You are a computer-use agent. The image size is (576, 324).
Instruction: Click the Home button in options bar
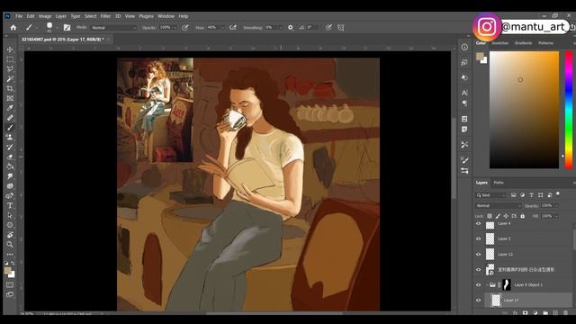pos(13,28)
